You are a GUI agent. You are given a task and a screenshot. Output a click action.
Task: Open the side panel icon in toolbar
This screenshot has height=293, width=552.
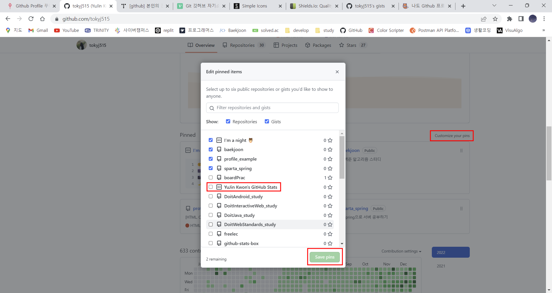click(x=521, y=19)
